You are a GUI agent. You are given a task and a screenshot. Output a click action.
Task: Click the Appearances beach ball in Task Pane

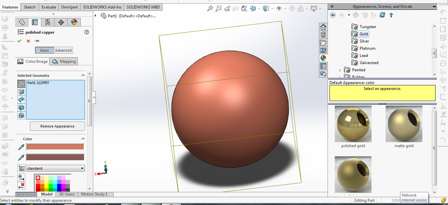(323, 58)
